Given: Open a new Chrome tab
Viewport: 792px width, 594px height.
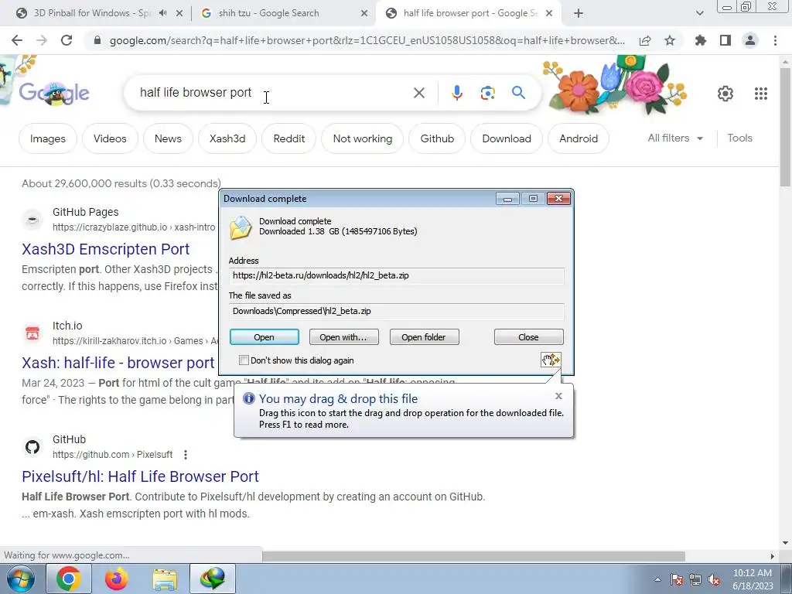Looking at the screenshot, I should [579, 14].
